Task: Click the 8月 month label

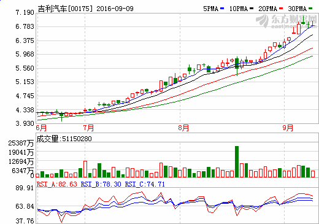Action: point(183,128)
